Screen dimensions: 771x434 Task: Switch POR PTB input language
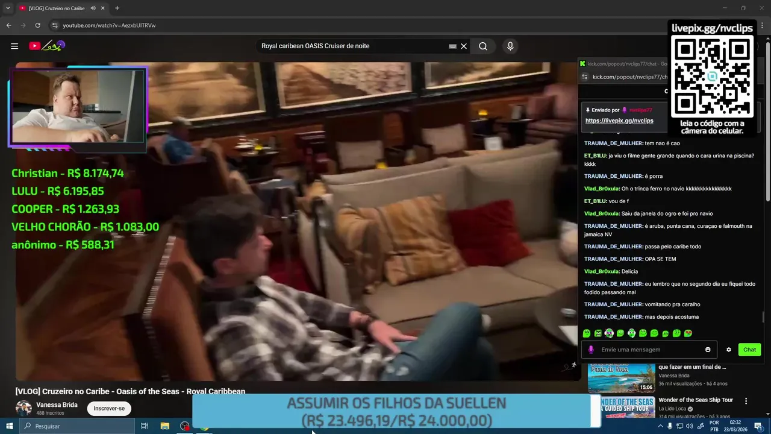point(714,426)
